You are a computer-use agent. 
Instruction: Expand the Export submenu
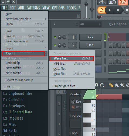pyautogui.click(x=24, y=54)
